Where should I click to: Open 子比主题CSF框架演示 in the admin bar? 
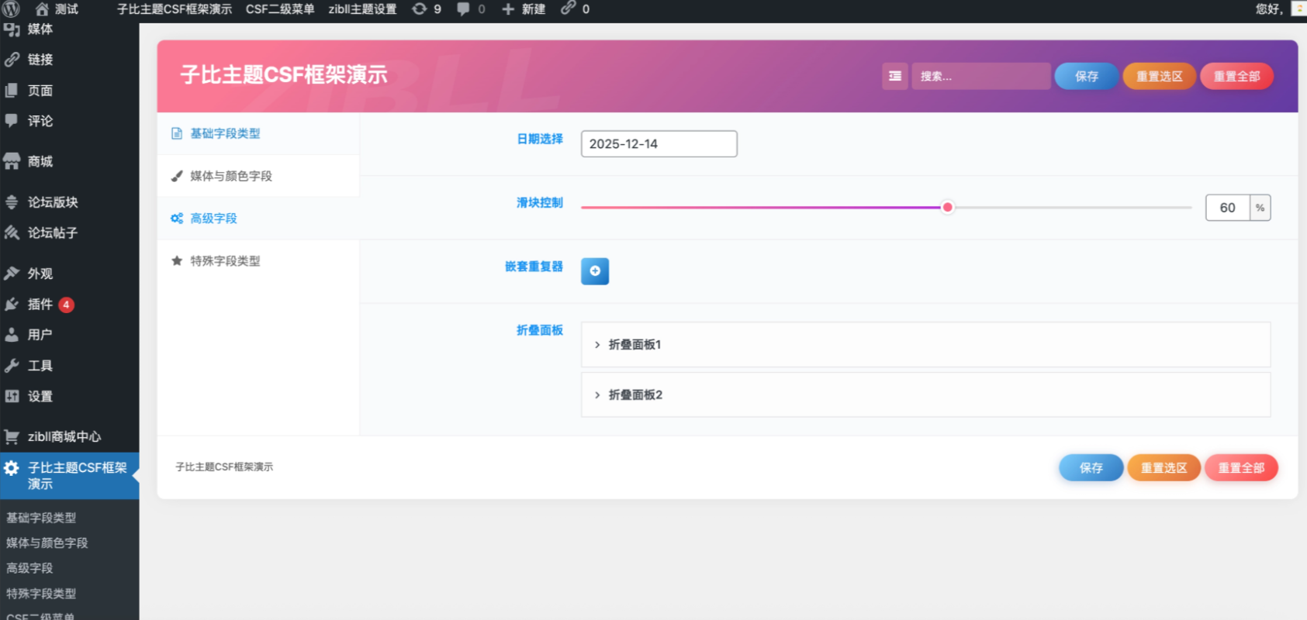175,9
